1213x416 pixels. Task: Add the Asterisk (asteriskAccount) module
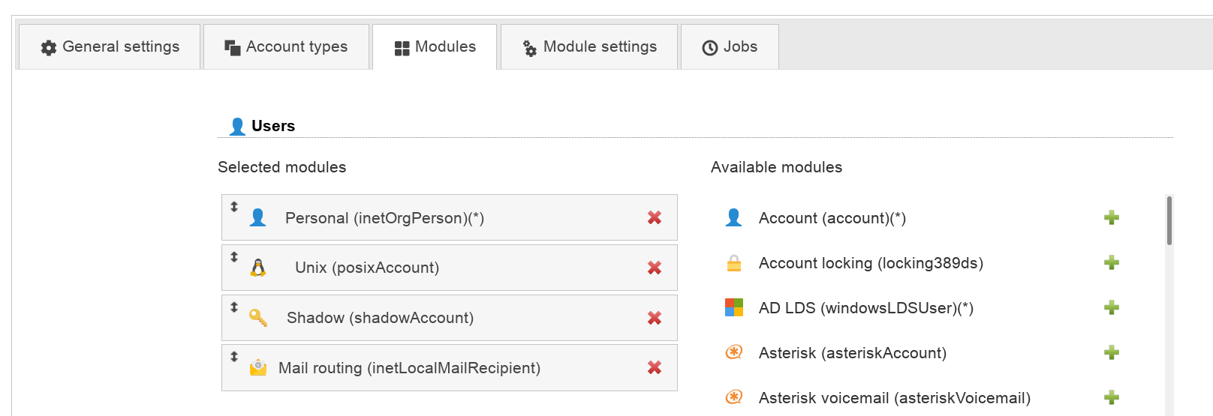(x=1112, y=353)
